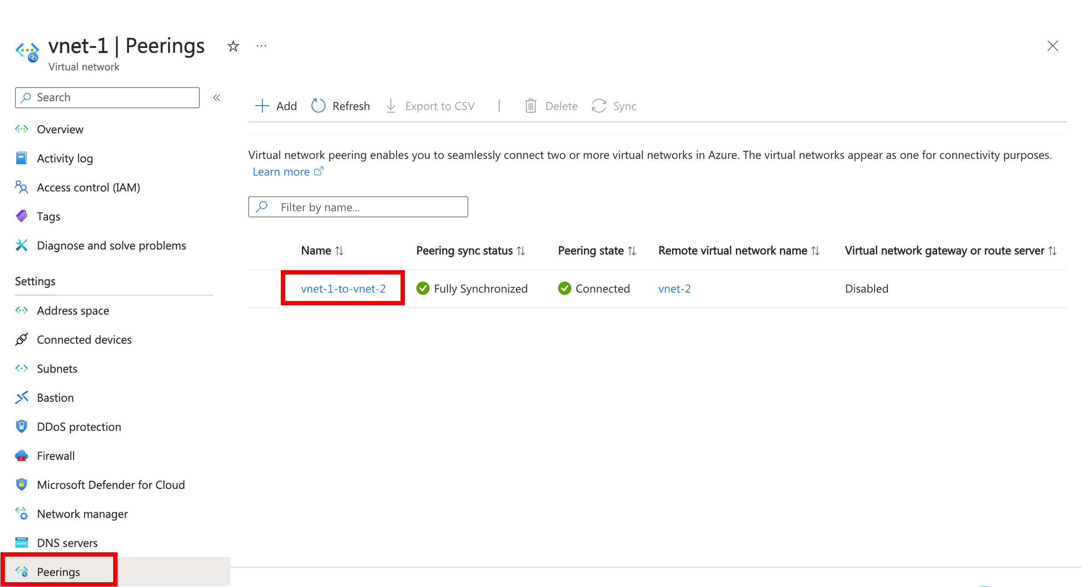Open the Overview menu item
This screenshot has width=1081, height=587.
click(59, 128)
